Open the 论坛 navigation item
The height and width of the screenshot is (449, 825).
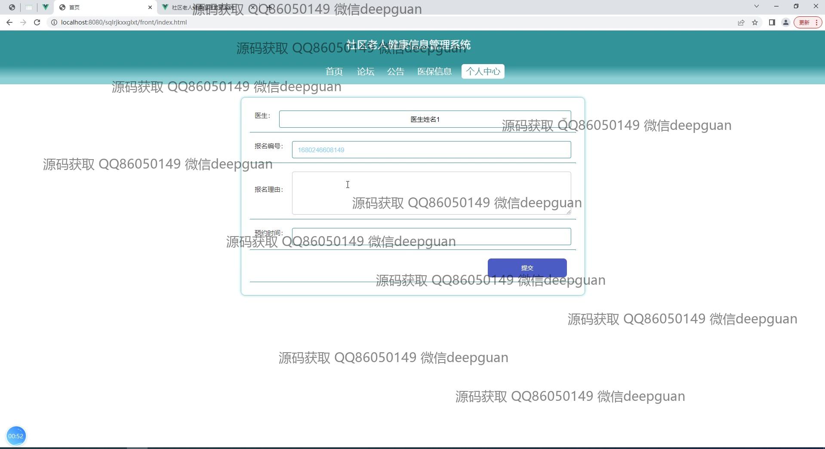(365, 71)
